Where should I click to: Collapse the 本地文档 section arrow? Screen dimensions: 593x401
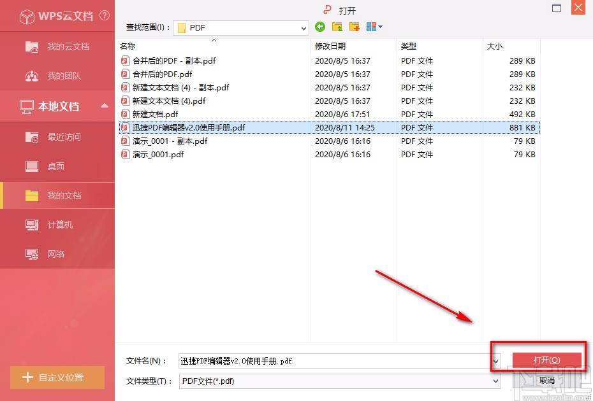tap(106, 106)
